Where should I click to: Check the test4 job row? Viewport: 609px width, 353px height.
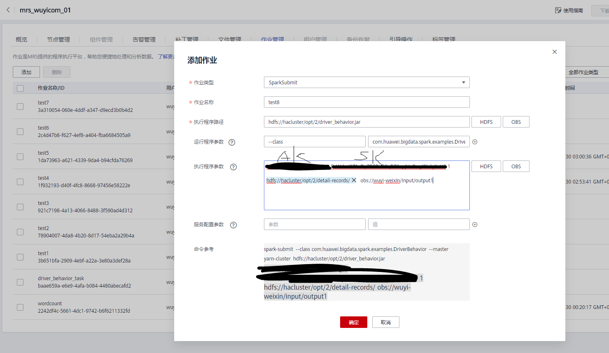[20, 182]
